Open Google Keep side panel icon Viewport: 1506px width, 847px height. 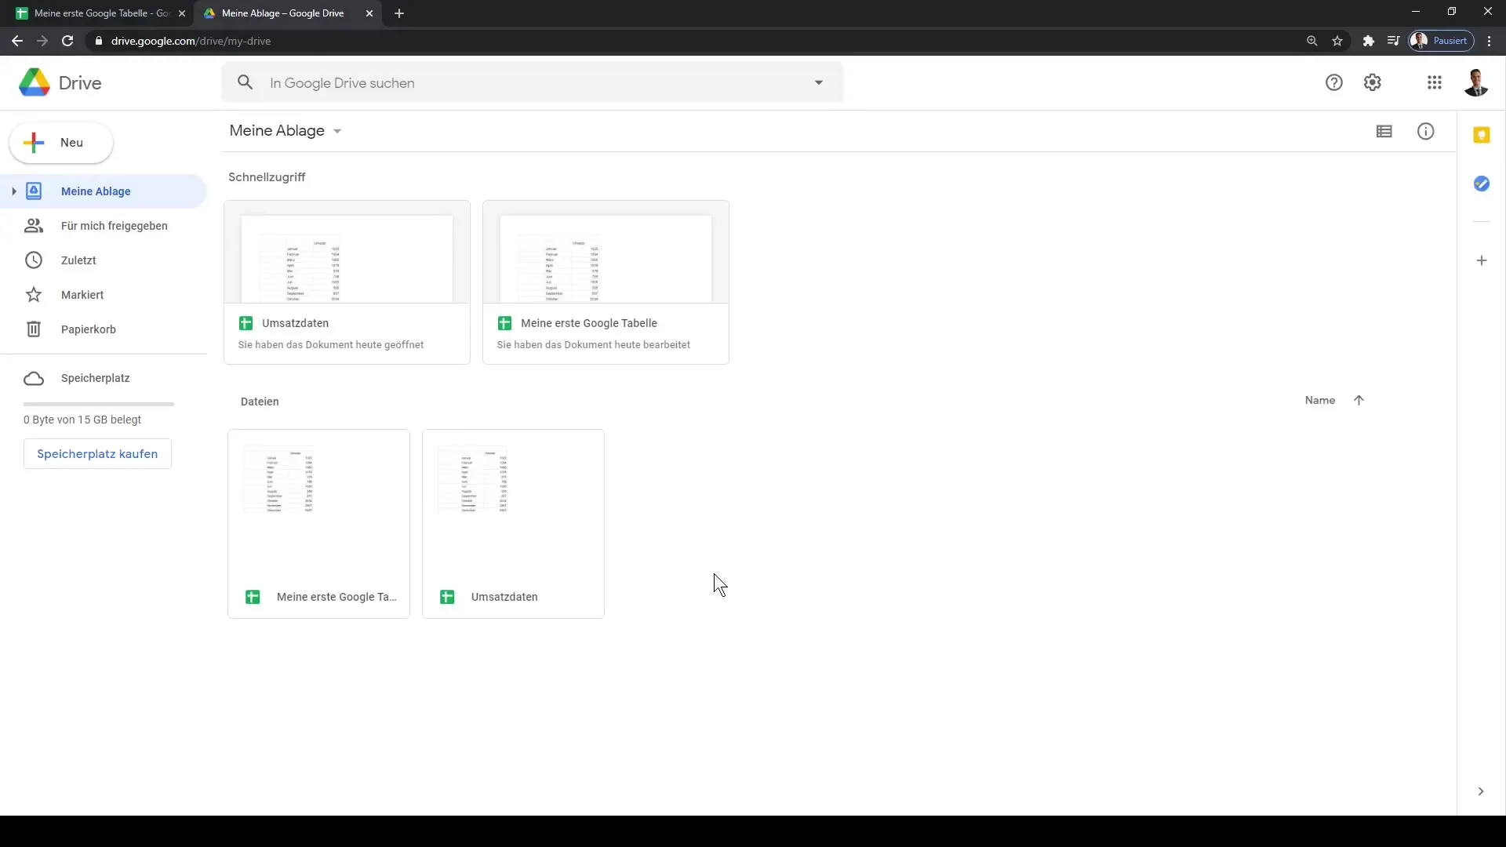click(1481, 135)
